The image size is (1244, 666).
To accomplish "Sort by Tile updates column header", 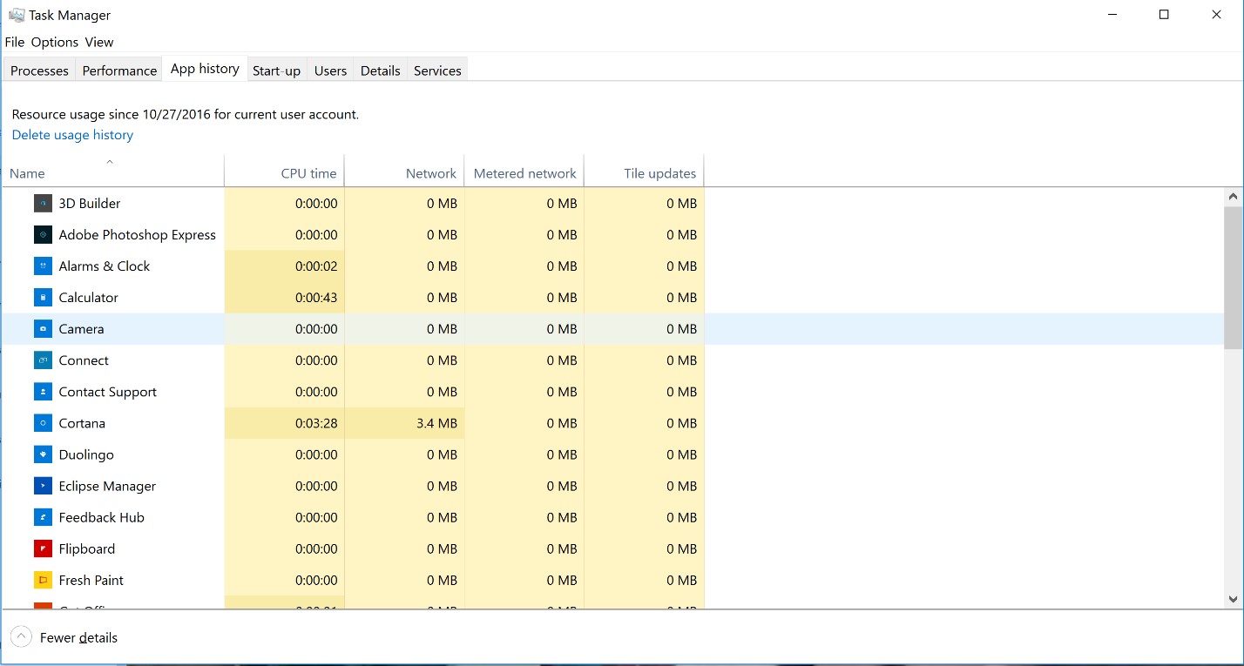I will [x=644, y=171].
